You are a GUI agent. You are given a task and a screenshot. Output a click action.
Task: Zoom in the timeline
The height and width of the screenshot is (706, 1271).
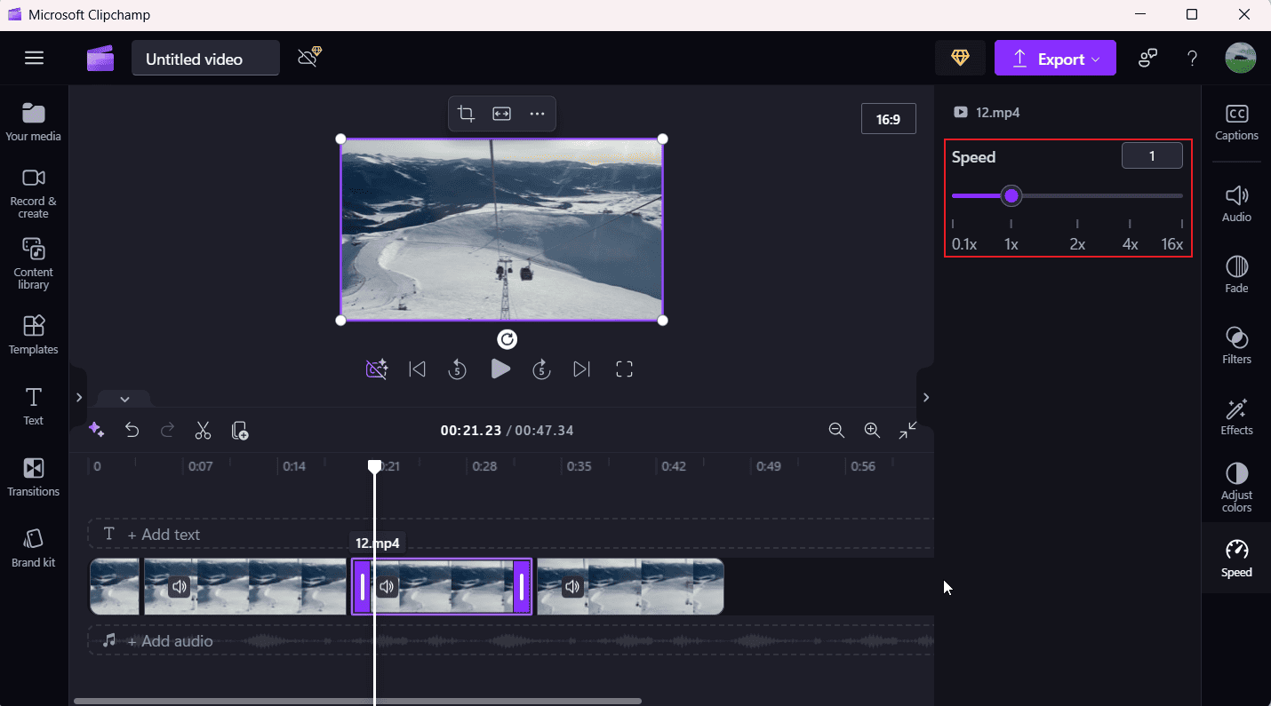[x=872, y=430]
